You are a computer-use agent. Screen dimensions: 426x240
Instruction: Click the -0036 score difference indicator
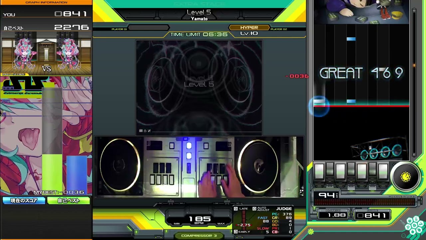(x=297, y=76)
